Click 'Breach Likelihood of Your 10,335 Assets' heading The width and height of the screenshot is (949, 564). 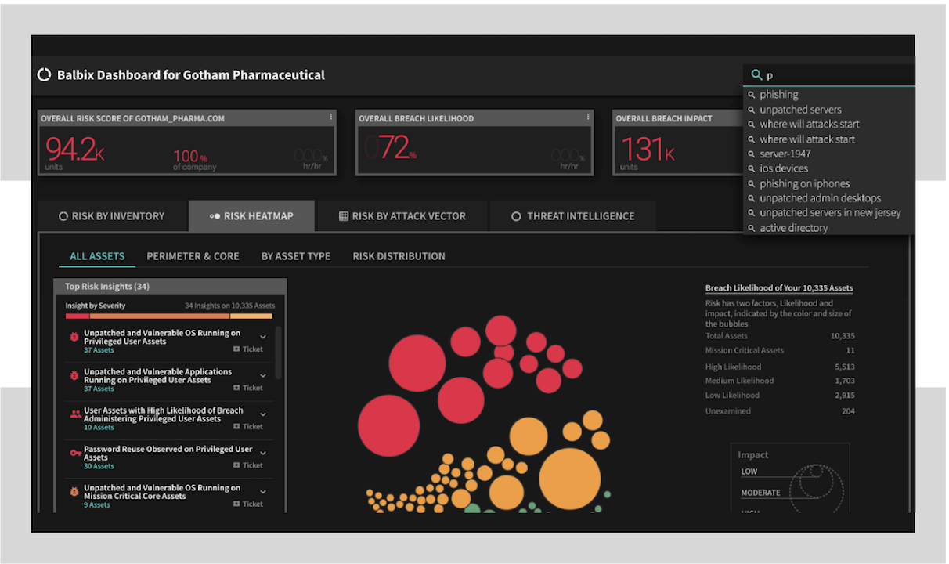(779, 288)
